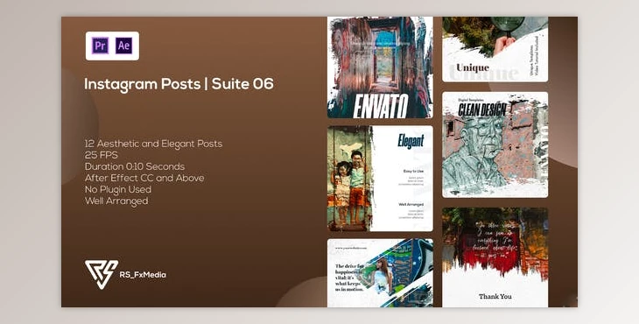Click the No Plugin Used line

118,189
